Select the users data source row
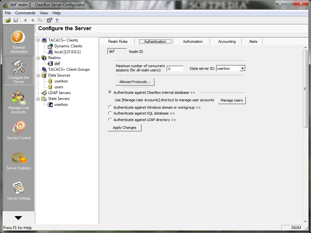311x233 pixels. click(59, 87)
